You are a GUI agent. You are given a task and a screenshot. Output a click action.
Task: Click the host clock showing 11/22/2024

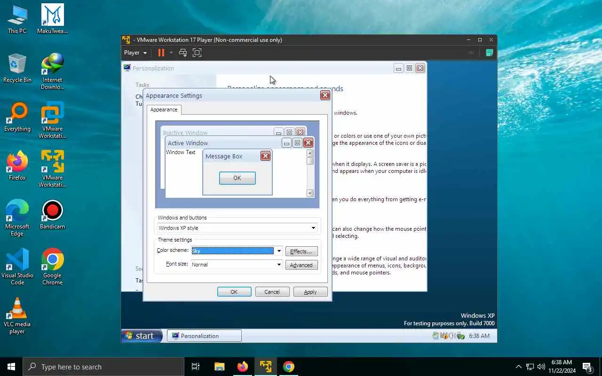[x=562, y=367]
